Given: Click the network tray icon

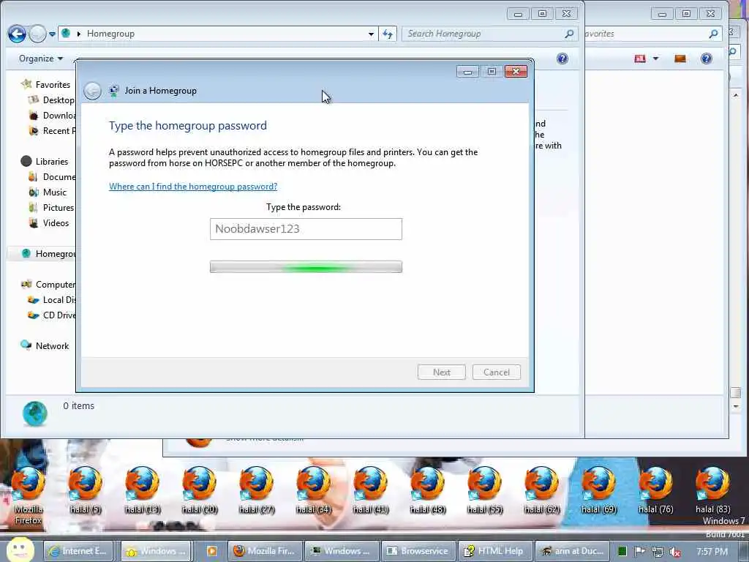Looking at the screenshot, I should pos(658,552).
